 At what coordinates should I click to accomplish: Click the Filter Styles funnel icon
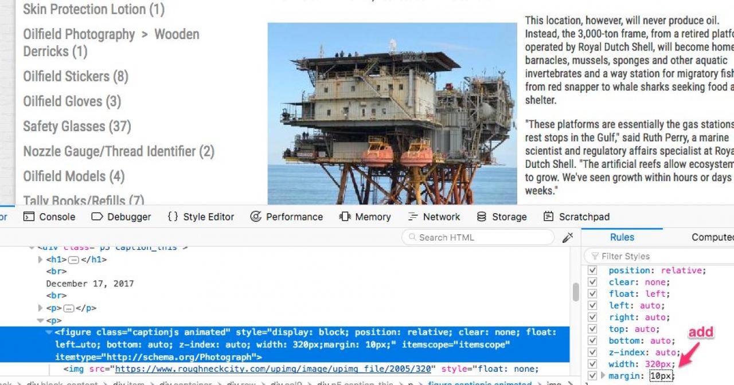[595, 256]
